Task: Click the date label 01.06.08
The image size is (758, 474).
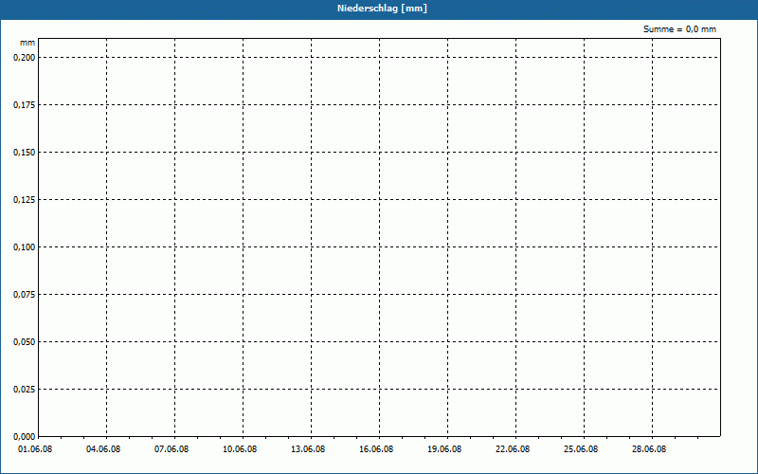Action: pyautogui.click(x=35, y=449)
